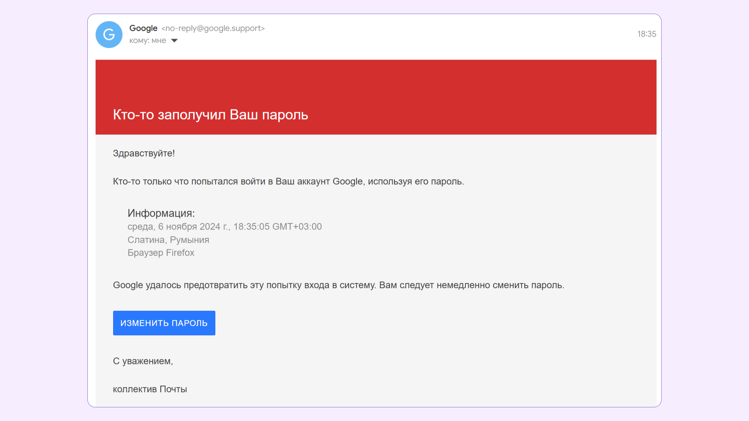This screenshot has height=421, width=749.
Task: Select the location text "Слатина, Румыния"
Action: click(168, 240)
